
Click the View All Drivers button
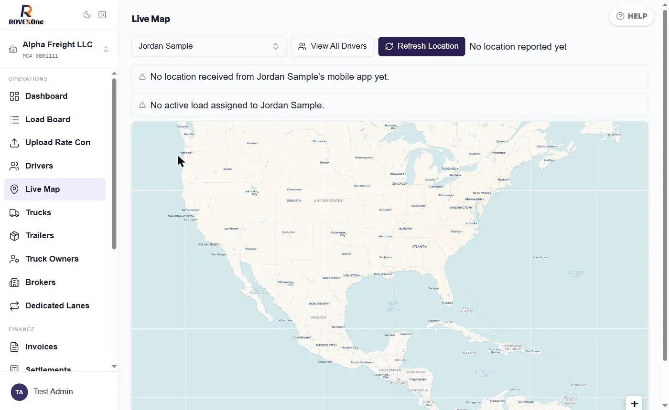point(333,46)
